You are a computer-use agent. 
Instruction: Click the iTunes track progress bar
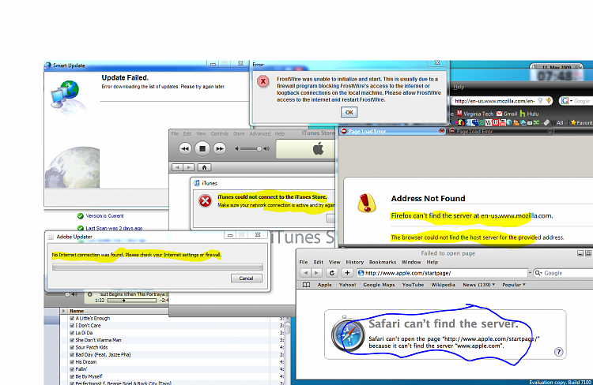click(131, 301)
